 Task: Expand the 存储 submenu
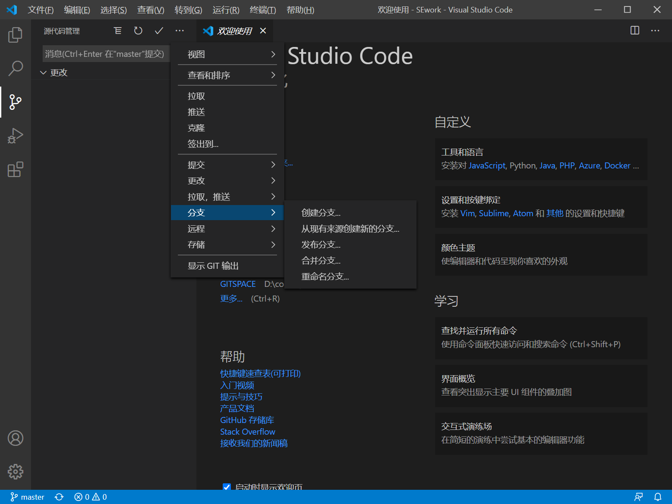[227, 245]
